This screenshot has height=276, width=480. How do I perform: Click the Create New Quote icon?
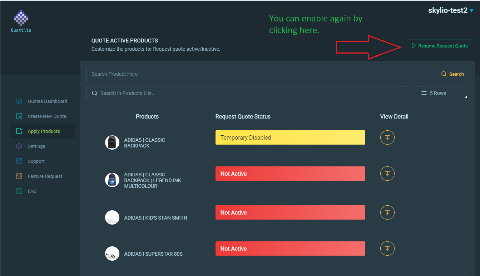(19, 116)
